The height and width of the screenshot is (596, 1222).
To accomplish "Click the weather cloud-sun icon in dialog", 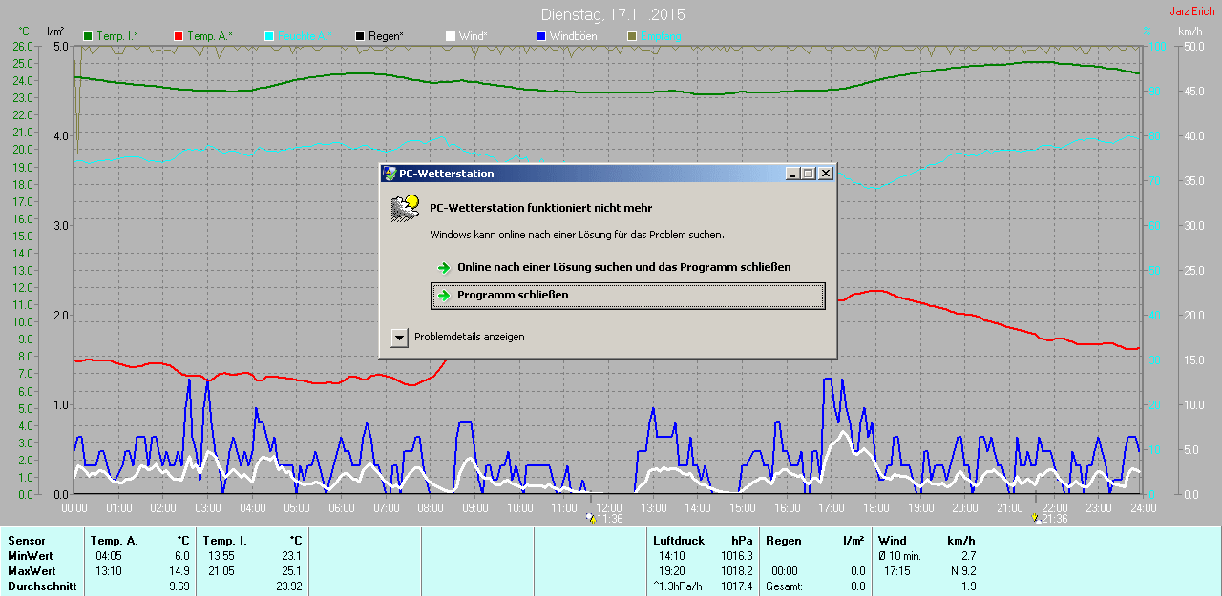I will [406, 208].
